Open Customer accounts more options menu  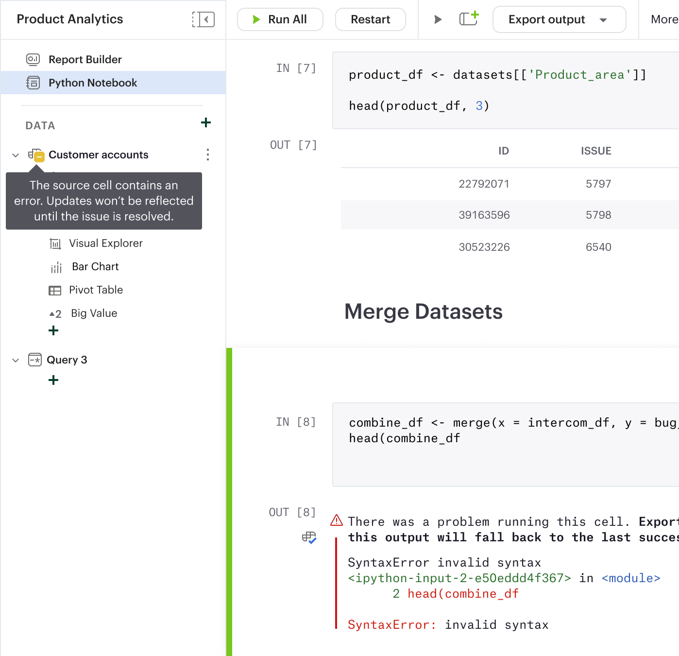click(208, 155)
